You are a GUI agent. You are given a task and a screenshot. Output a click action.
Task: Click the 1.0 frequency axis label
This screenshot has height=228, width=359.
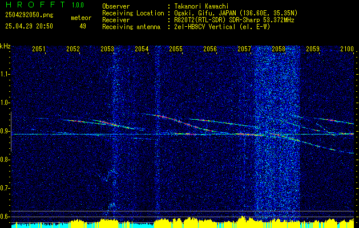5,103
